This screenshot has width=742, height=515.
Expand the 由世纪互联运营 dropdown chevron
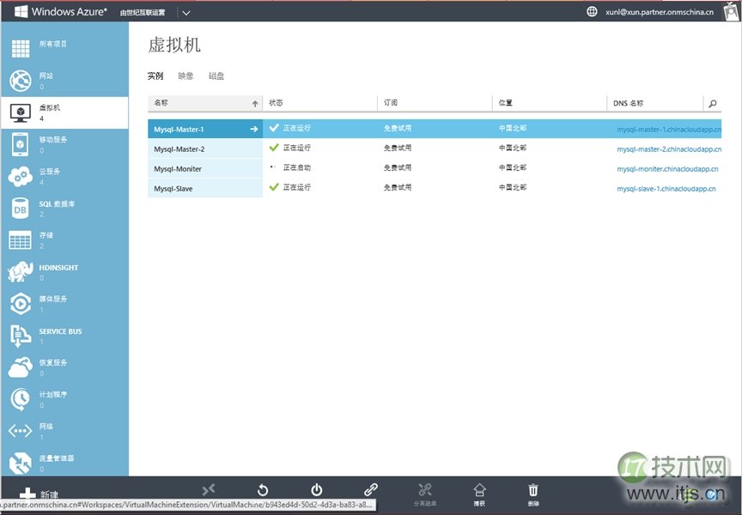[185, 12]
